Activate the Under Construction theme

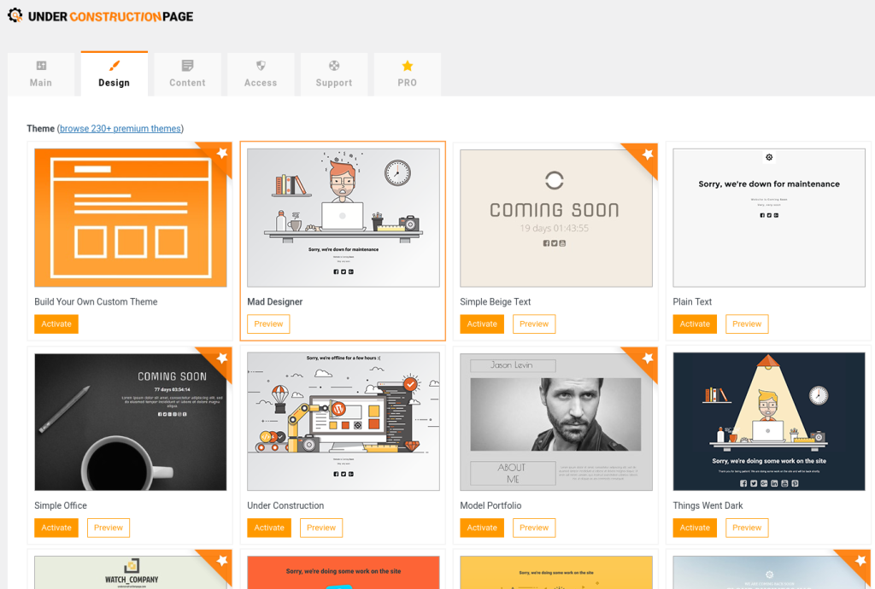click(269, 528)
